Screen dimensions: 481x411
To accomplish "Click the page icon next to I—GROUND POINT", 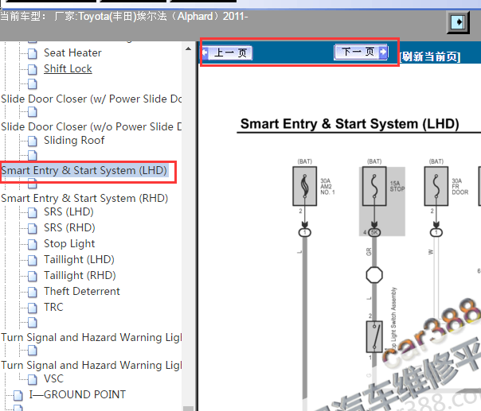I will point(18,395).
